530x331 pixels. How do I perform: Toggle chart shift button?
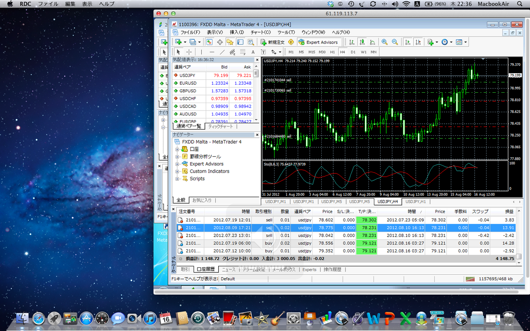(x=418, y=42)
